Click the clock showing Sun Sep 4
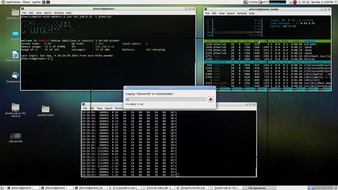The image size is (338, 190). (322, 2)
